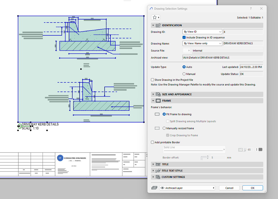The width and height of the screenshot is (278, 199).
Task: Click the Frame panel icon
Action: pyautogui.click(x=158, y=101)
